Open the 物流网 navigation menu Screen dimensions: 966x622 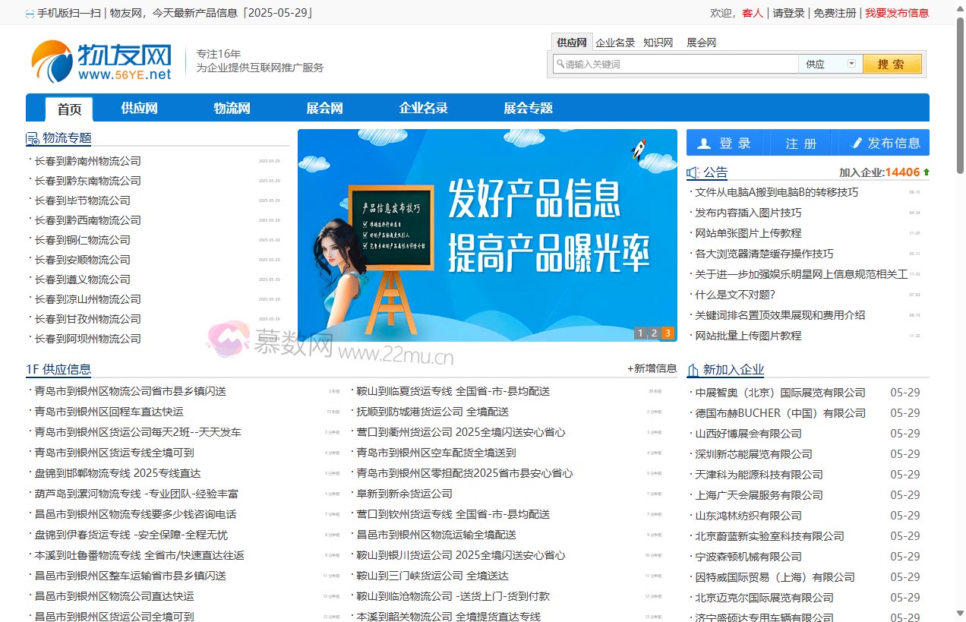[232, 108]
